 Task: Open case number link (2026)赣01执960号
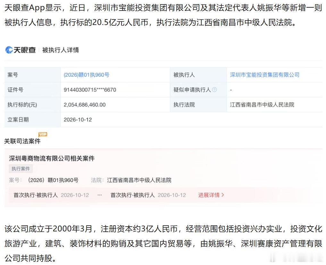[x=87, y=75]
